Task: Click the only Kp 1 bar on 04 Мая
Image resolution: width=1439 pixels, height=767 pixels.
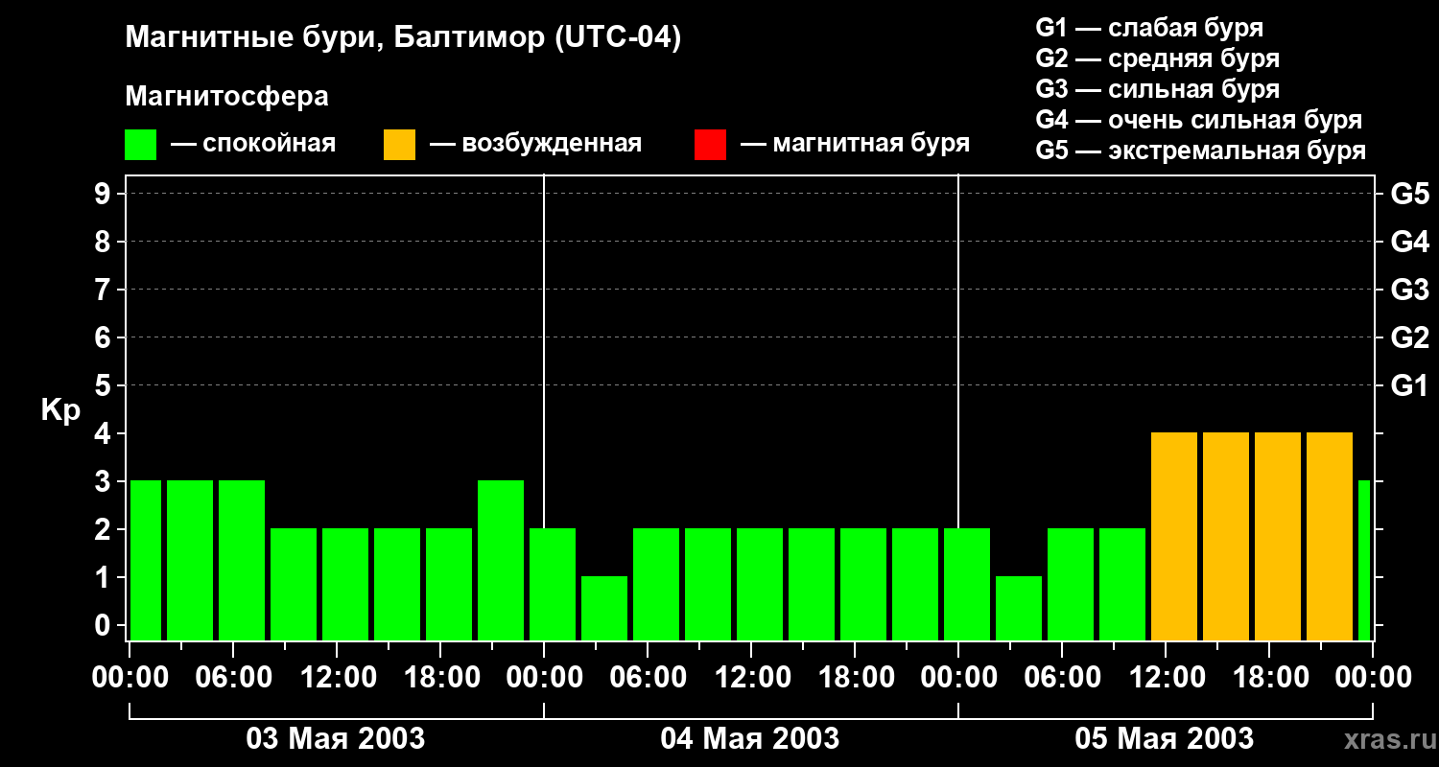Action: pos(604,608)
